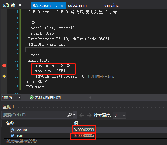Click the magnifier search icon
167x145 pixels.
tap(70, 115)
